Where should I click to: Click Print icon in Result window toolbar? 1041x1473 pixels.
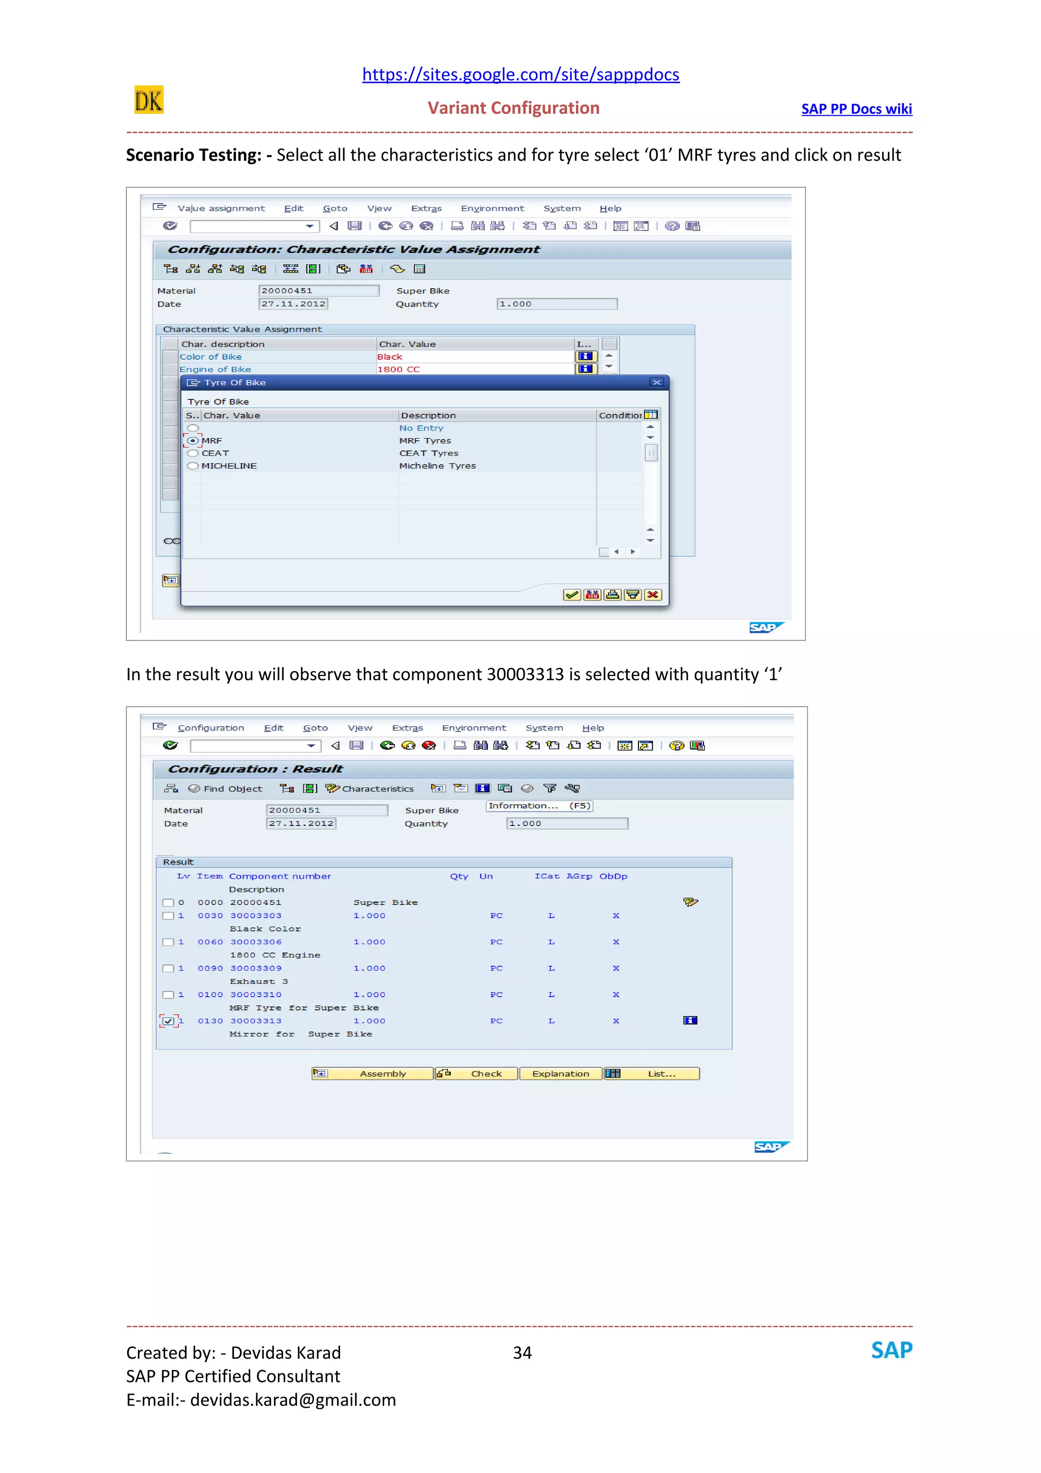point(460,746)
